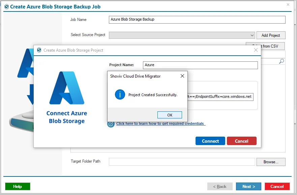Screen dimensions: 297x195
Task: Close the Create Azure Blob Storage Backup Job window
Action: point(288,4)
